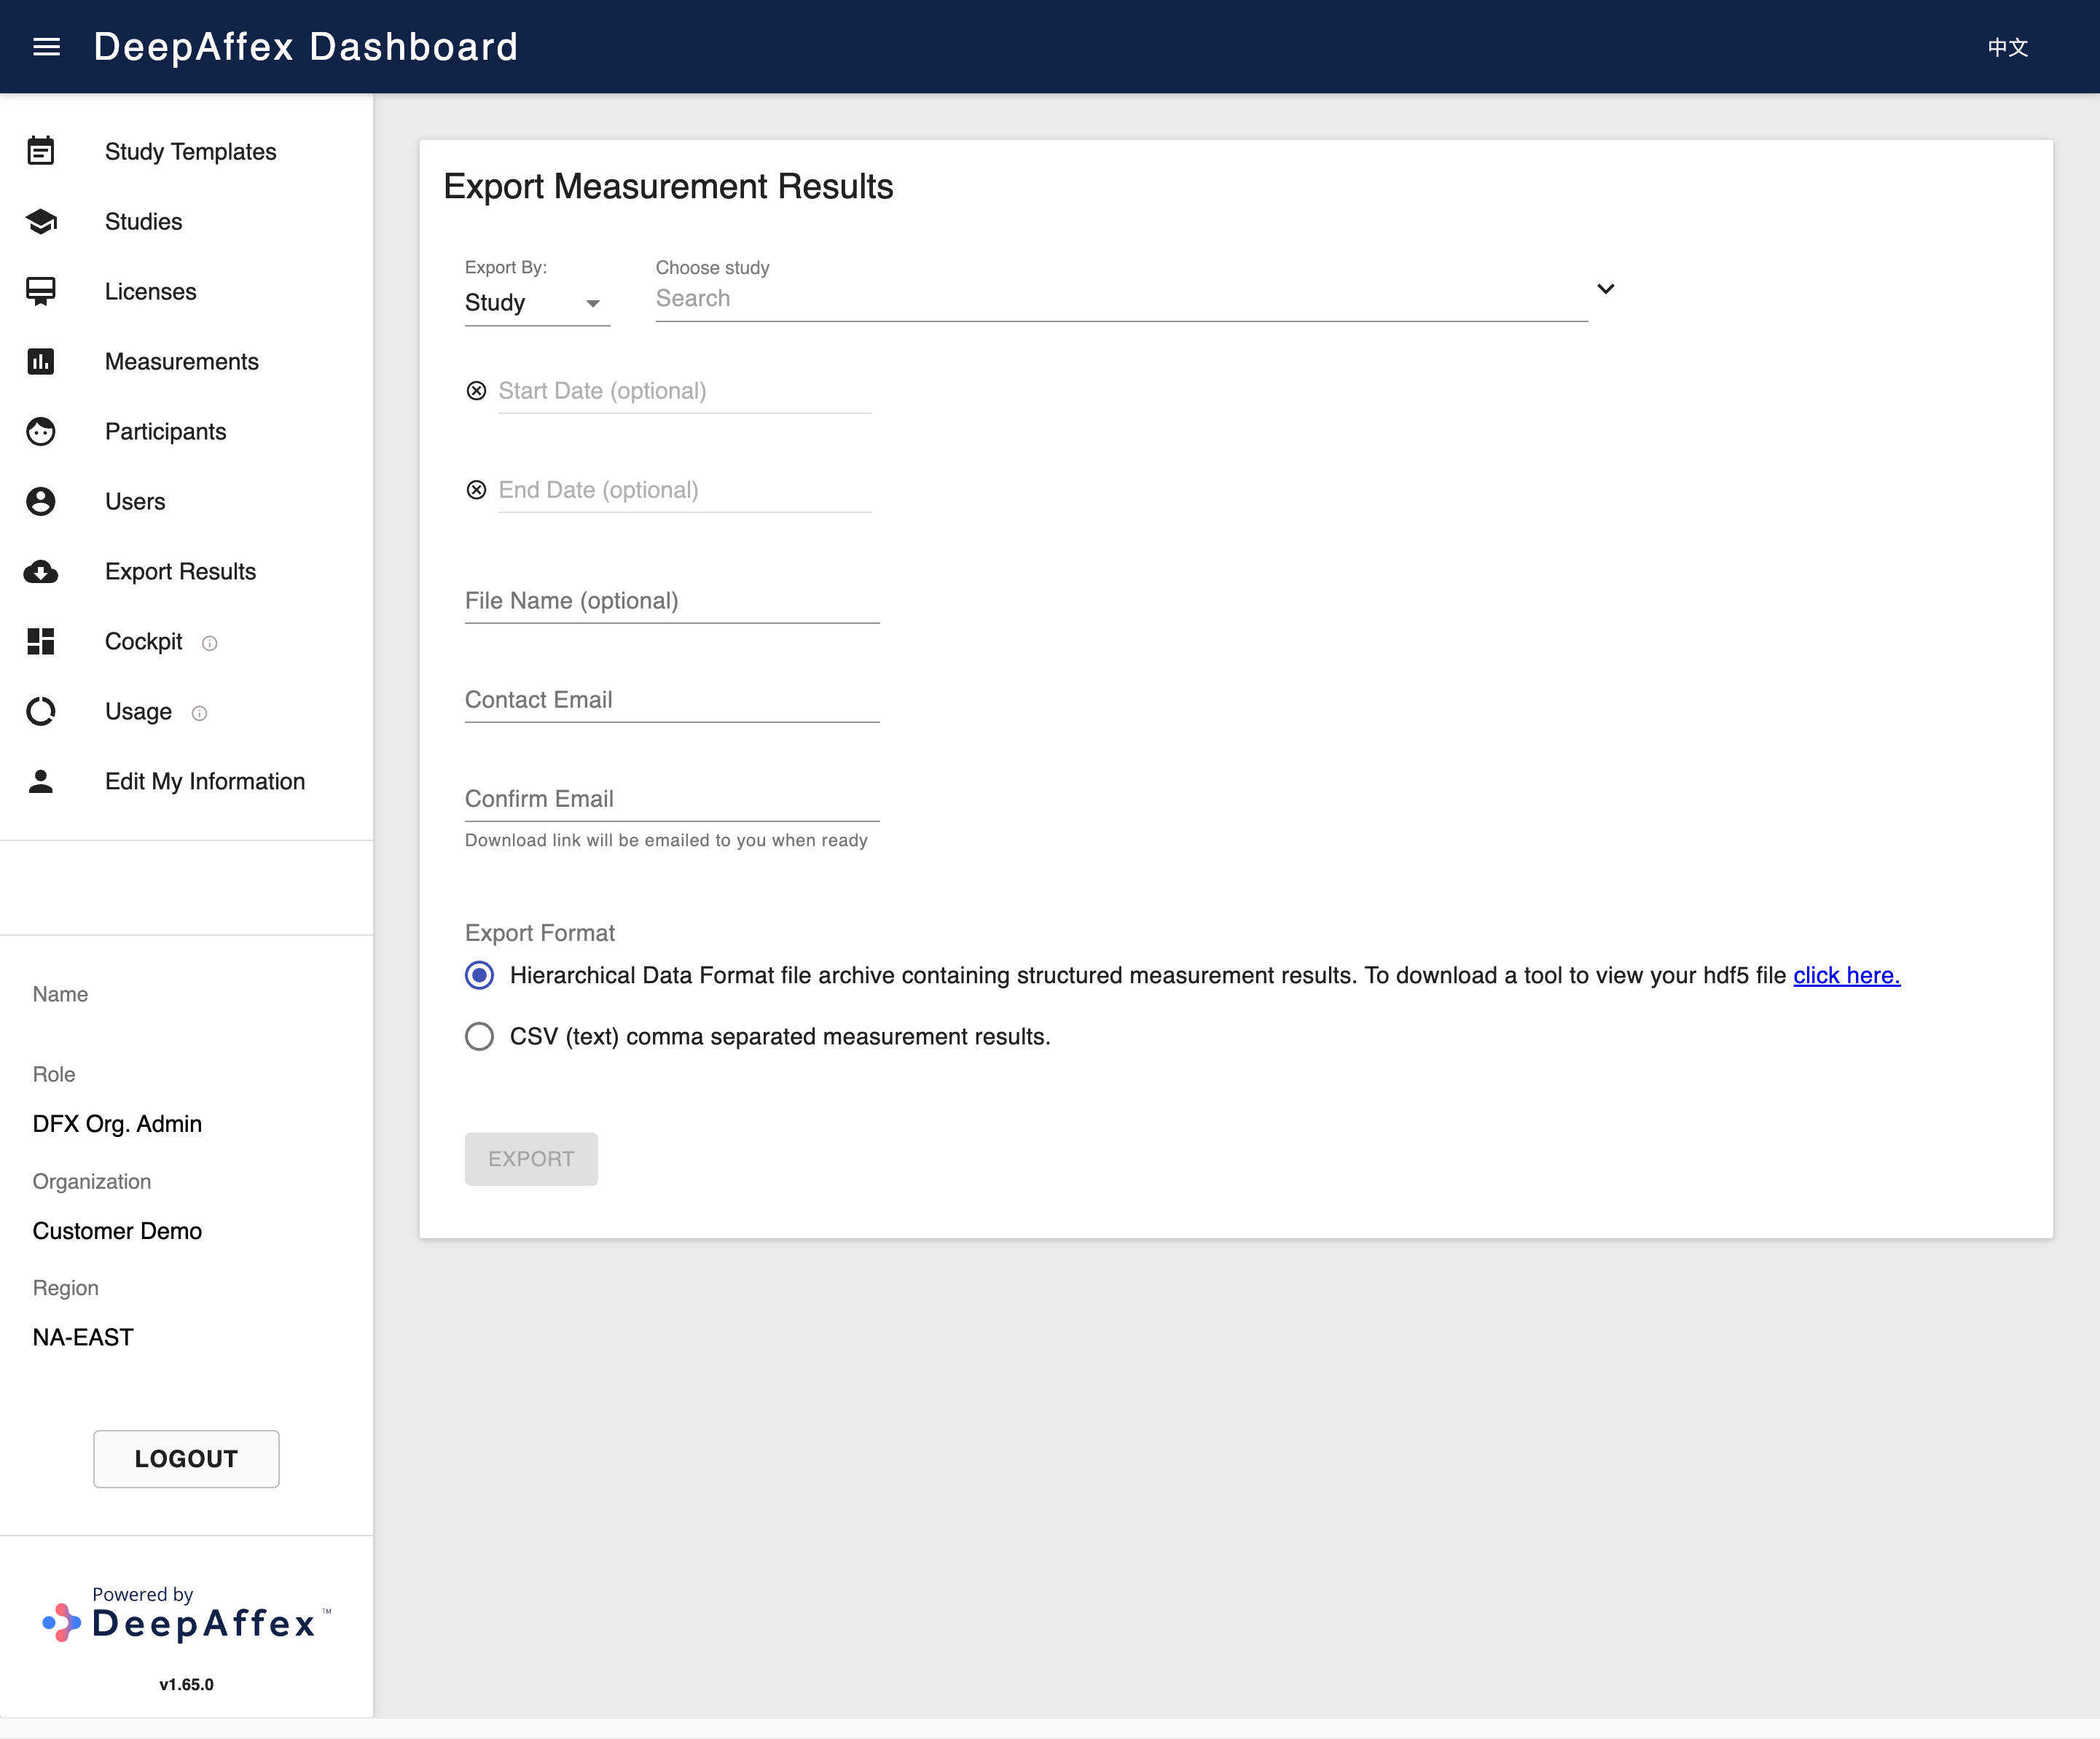Select Hierarchical Data Format export option
This screenshot has height=1739, width=2100.
(x=479, y=975)
